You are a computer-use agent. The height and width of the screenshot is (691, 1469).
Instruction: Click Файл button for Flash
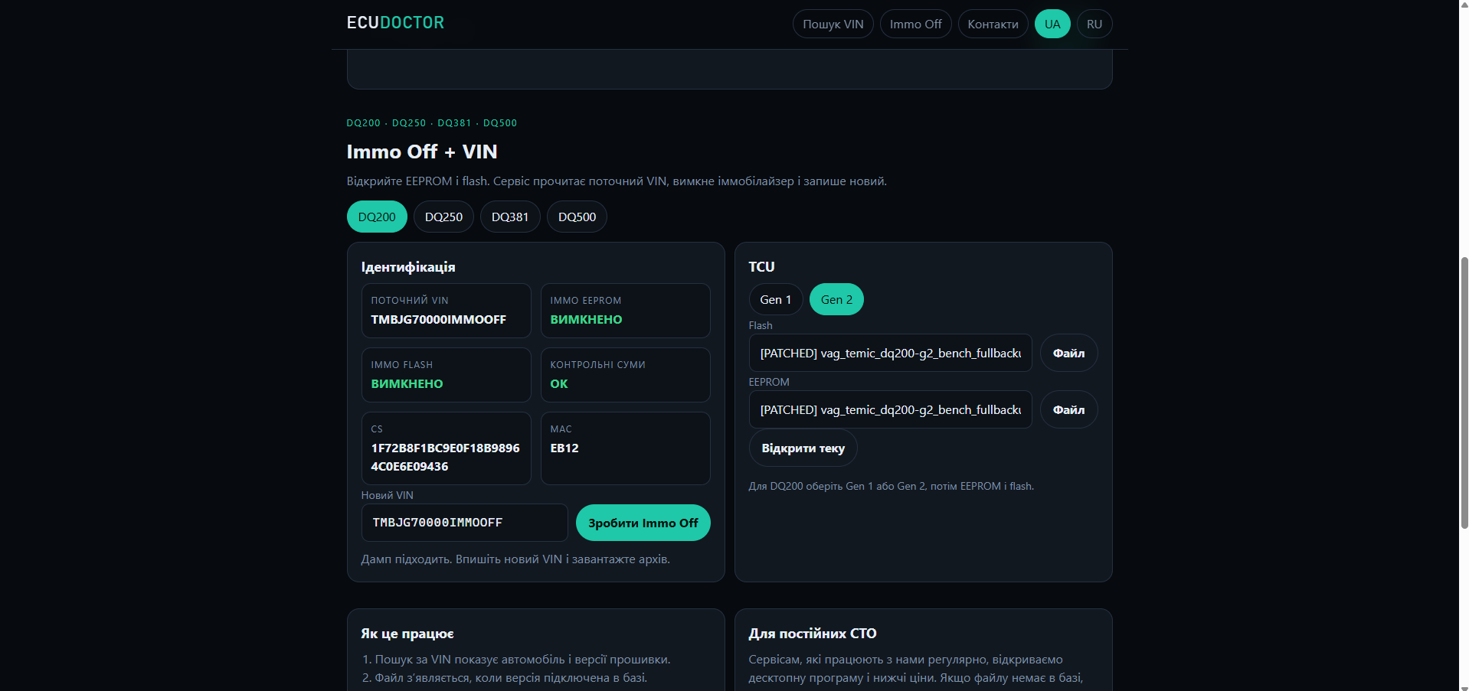pos(1068,353)
